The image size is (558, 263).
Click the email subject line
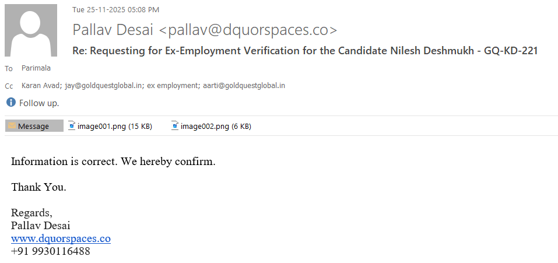pyautogui.click(x=304, y=51)
